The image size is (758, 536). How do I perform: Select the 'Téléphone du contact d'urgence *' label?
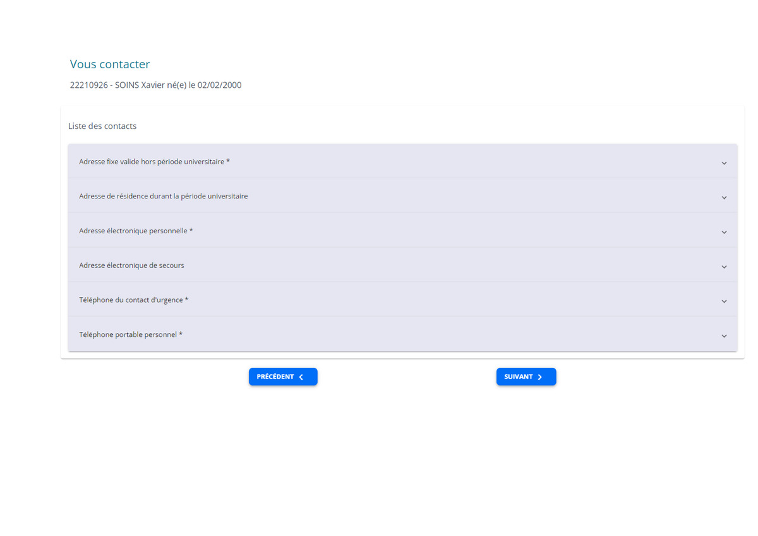point(134,300)
